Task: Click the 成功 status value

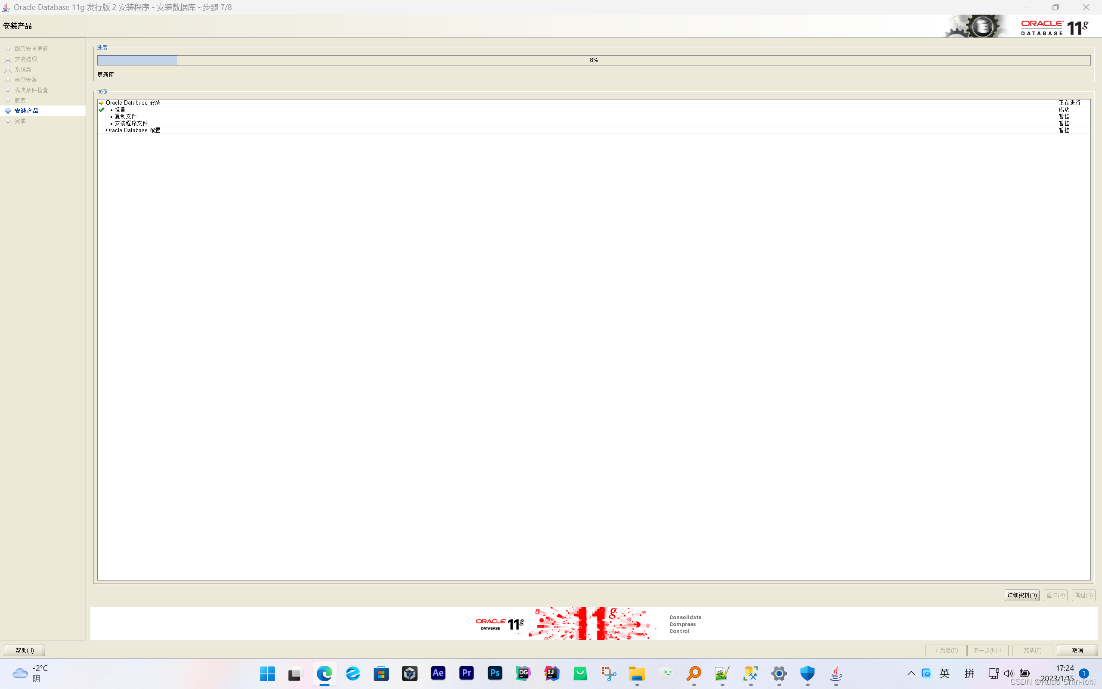Action: (1064, 110)
